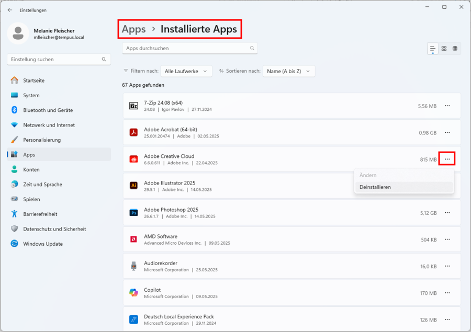Open the Windows Update category
This screenshot has height=332, width=471.
[59, 244]
